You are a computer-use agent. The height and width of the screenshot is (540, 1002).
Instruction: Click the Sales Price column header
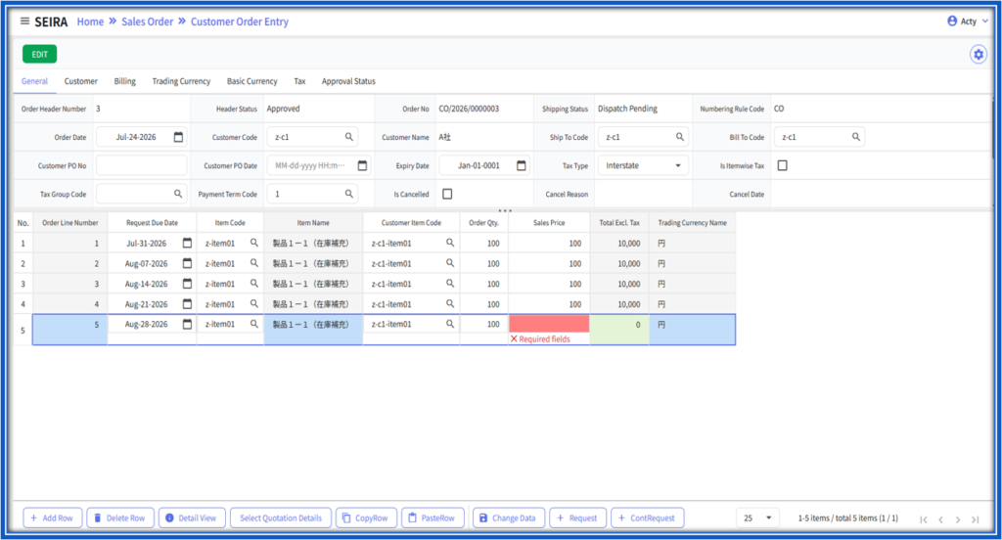coord(549,222)
